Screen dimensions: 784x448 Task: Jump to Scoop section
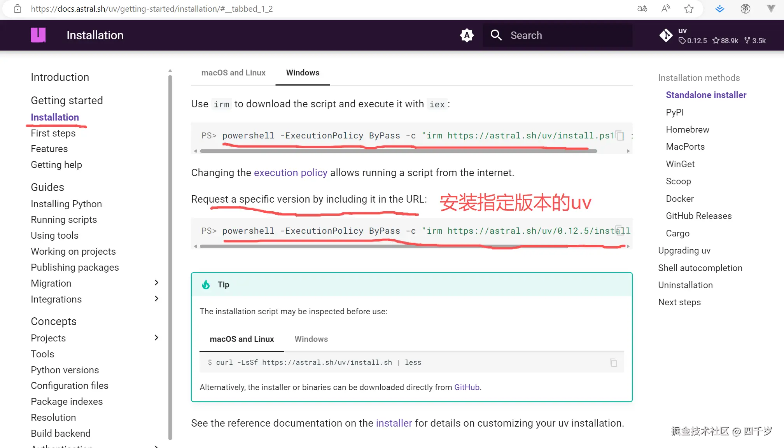coord(678,181)
